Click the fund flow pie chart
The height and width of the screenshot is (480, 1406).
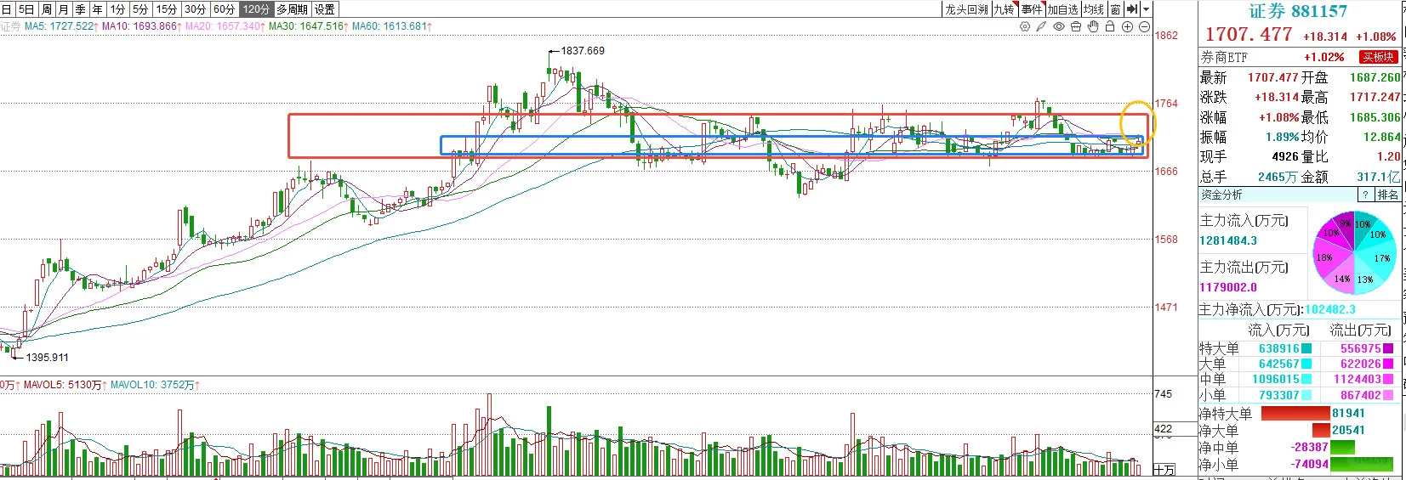pos(1355,253)
